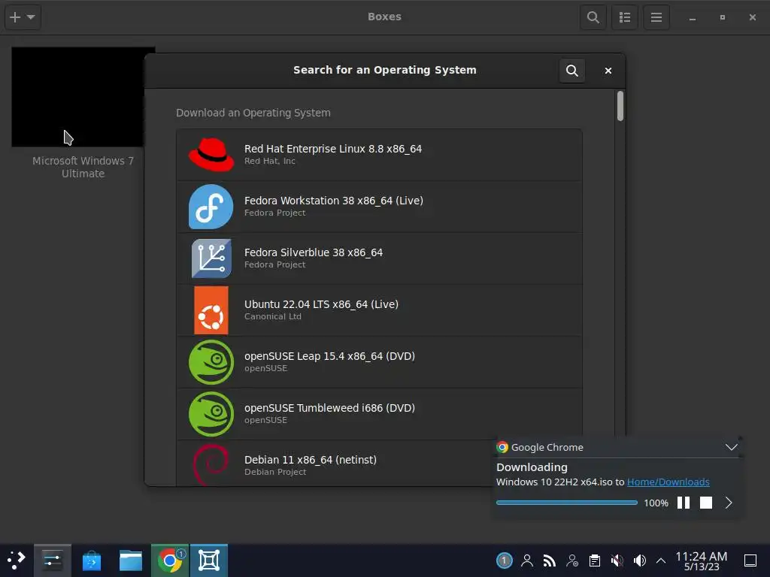Viewport: 770px width, 577px height.
Task: Switch to list view in Boxes header
Action: (625, 17)
